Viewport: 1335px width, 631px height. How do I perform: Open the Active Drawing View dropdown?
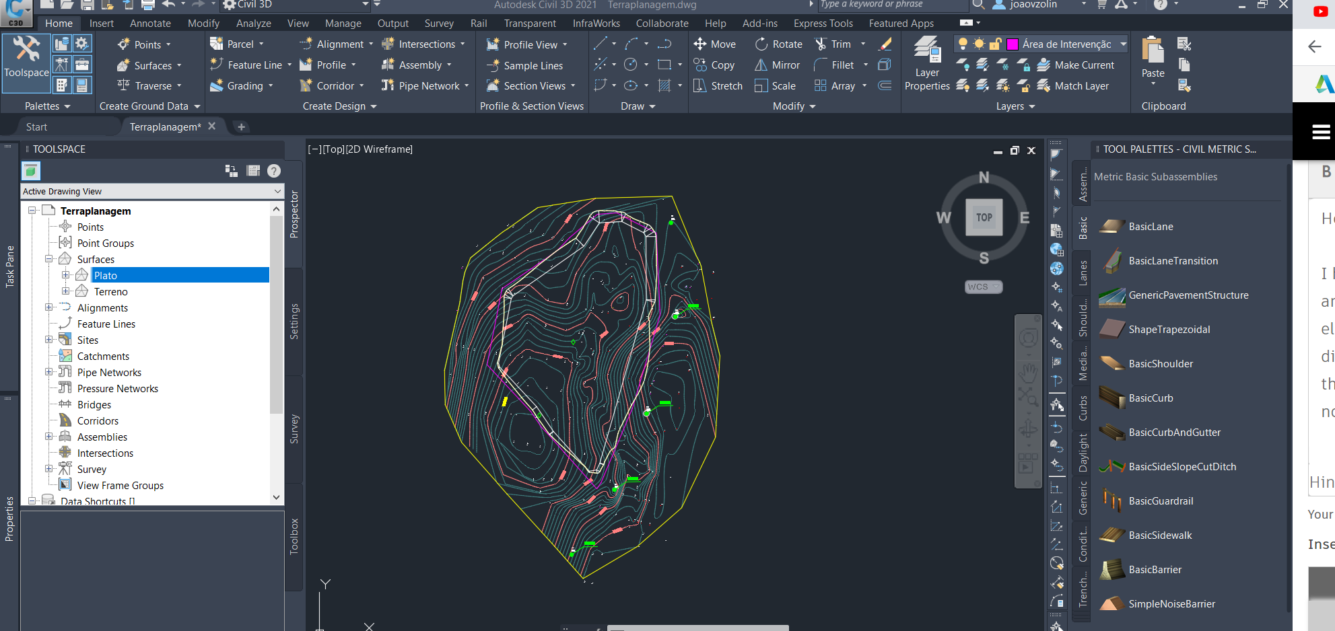[x=277, y=191]
